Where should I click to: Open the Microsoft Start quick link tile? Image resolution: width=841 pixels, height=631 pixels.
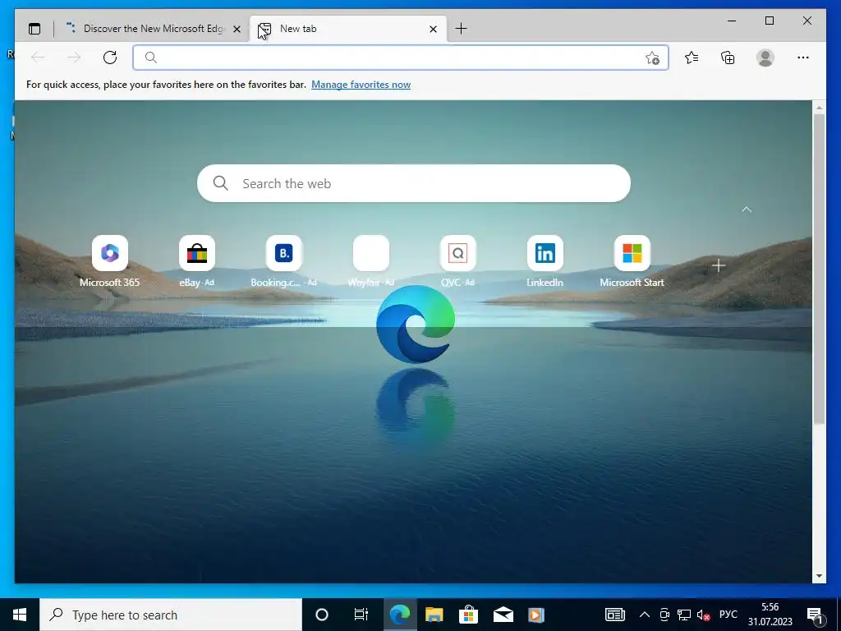coord(632,262)
